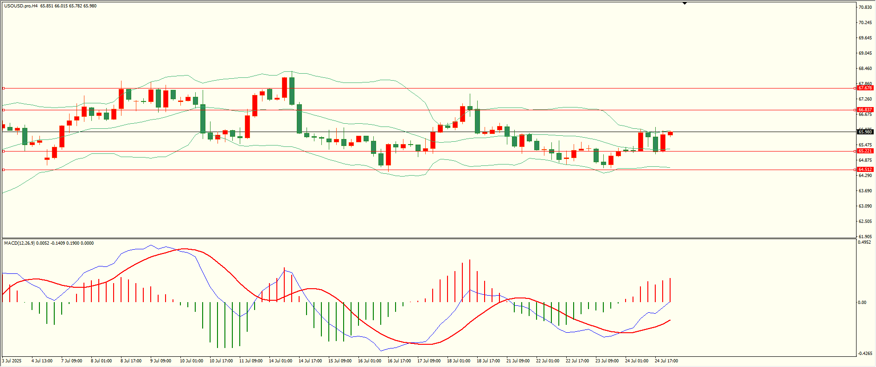Click the 70.830 top price scale value
Image resolution: width=876 pixels, height=367 pixels.
click(x=865, y=7)
